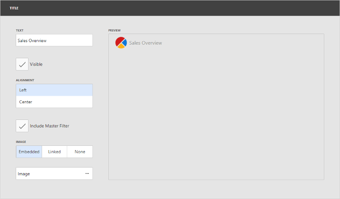
Task: Click the PREVIEW section label
Action: tap(114, 31)
